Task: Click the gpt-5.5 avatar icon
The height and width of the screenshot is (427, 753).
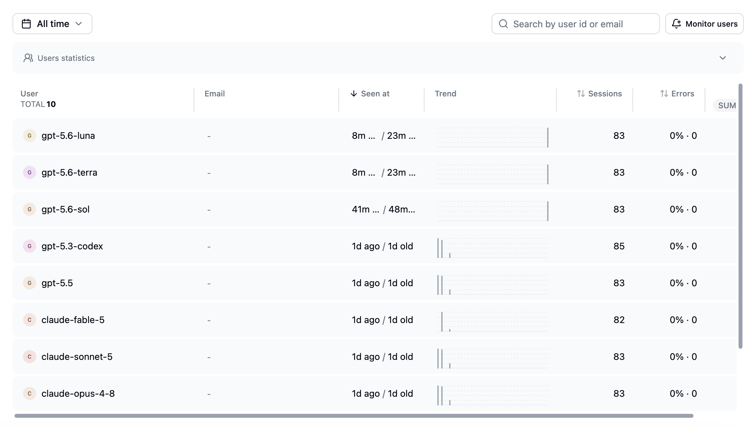Action: pyautogui.click(x=30, y=283)
